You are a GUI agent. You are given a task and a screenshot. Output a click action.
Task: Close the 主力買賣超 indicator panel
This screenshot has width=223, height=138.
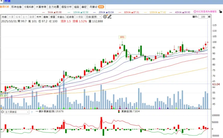coord(2,112)
